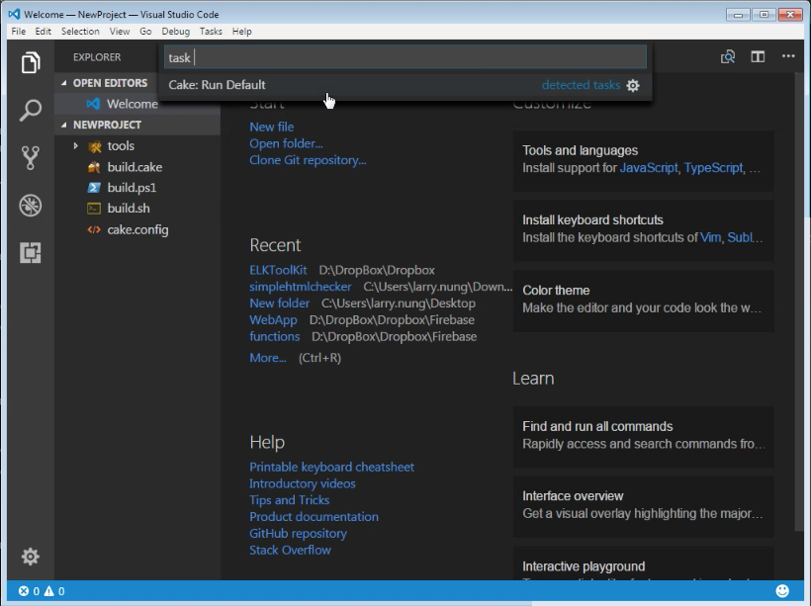Open Product documentation link
The image size is (811, 606).
coord(314,517)
